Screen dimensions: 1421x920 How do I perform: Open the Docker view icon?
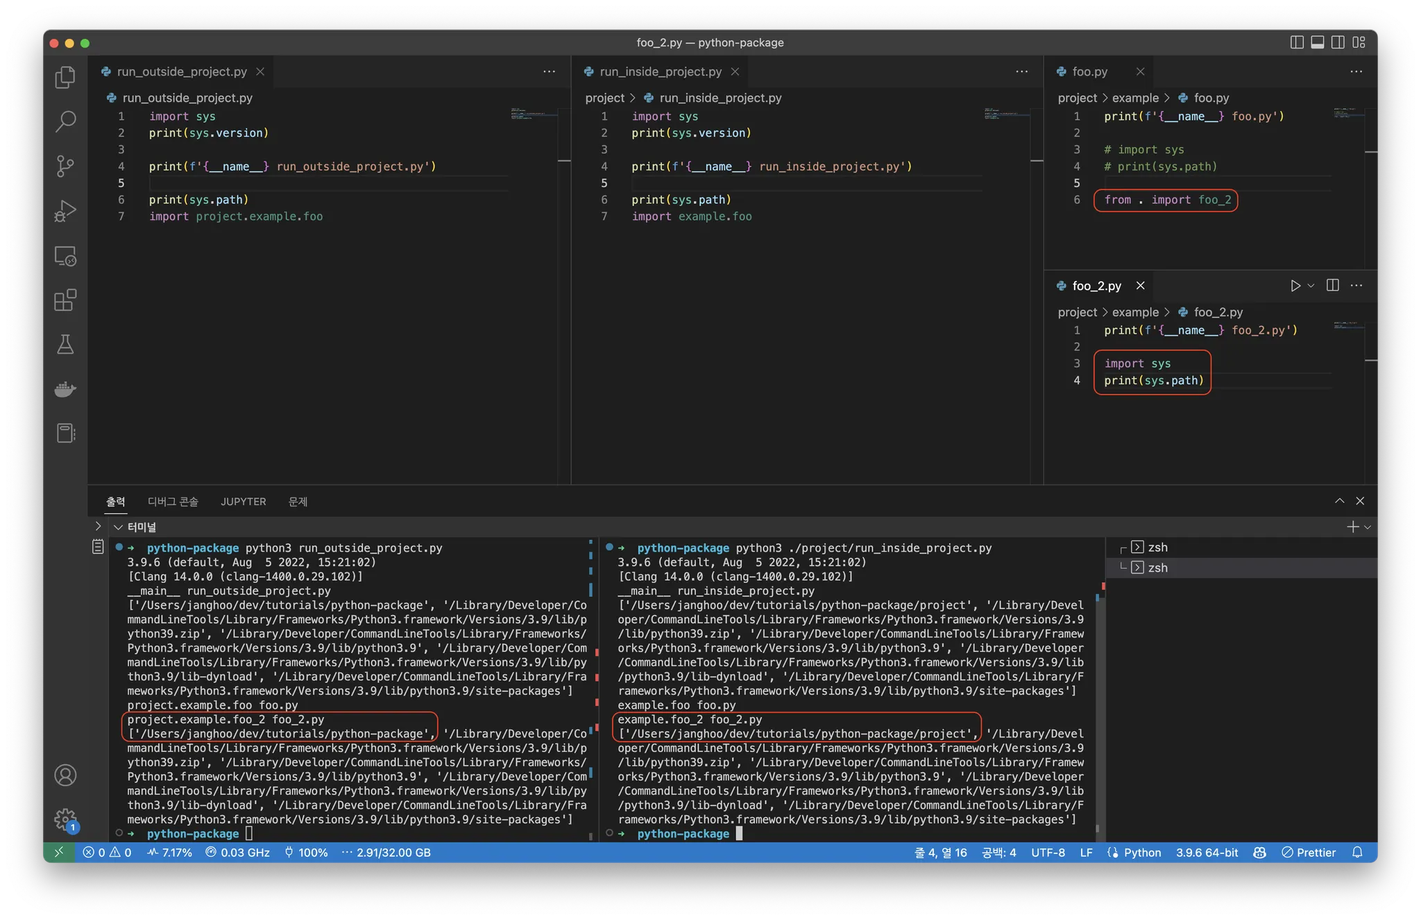pyautogui.click(x=65, y=389)
